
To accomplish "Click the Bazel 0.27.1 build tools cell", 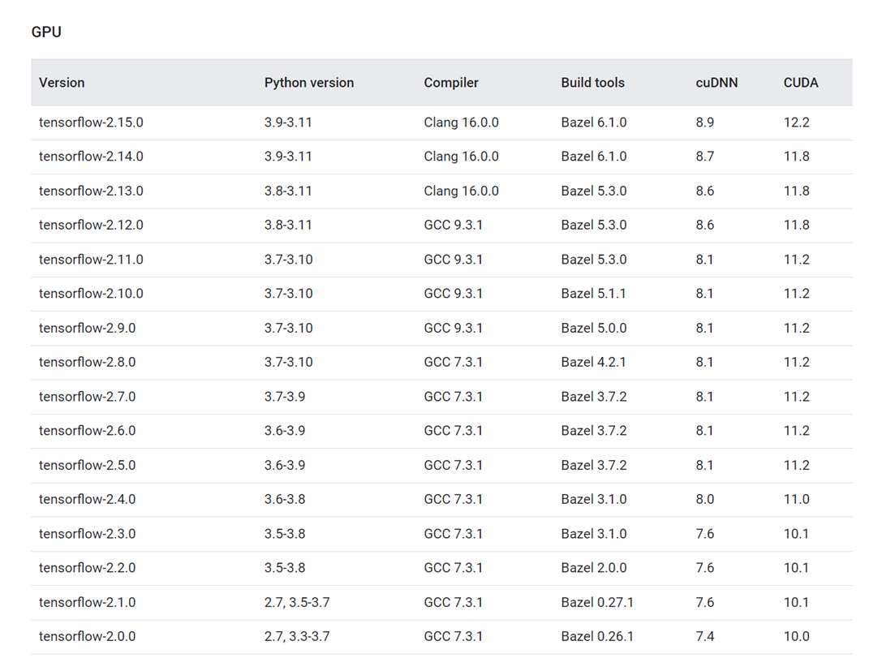I will [597, 603].
